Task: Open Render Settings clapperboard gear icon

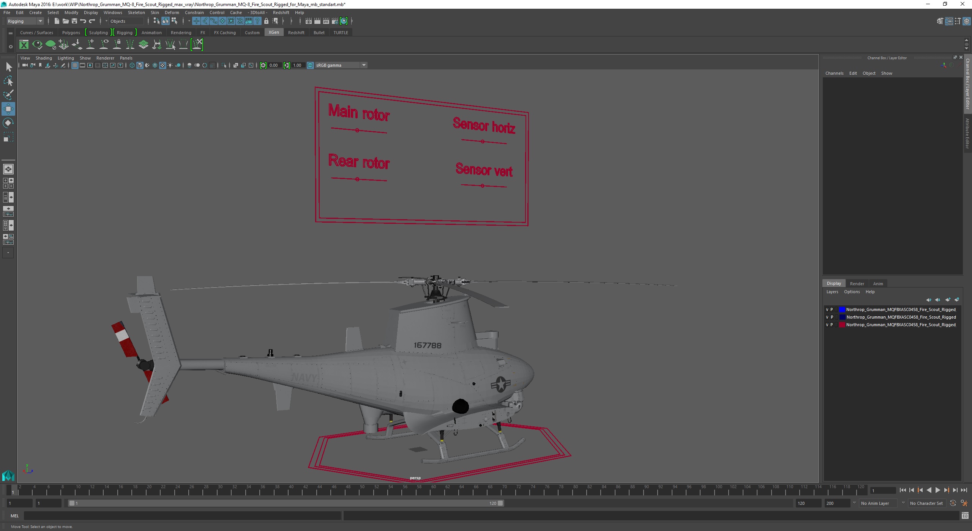Action: coord(335,21)
